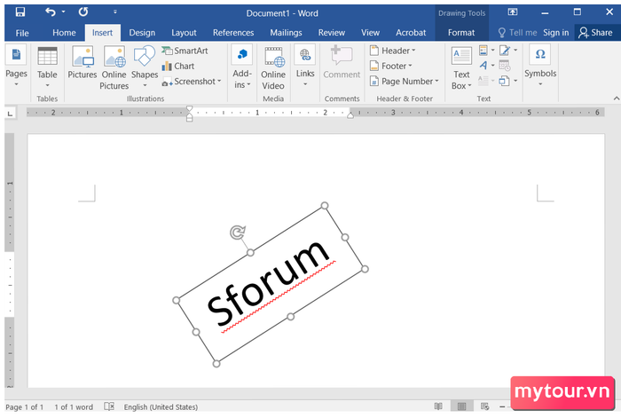The height and width of the screenshot is (418, 621).
Task: Insert Pictures from this device
Action: point(83,63)
